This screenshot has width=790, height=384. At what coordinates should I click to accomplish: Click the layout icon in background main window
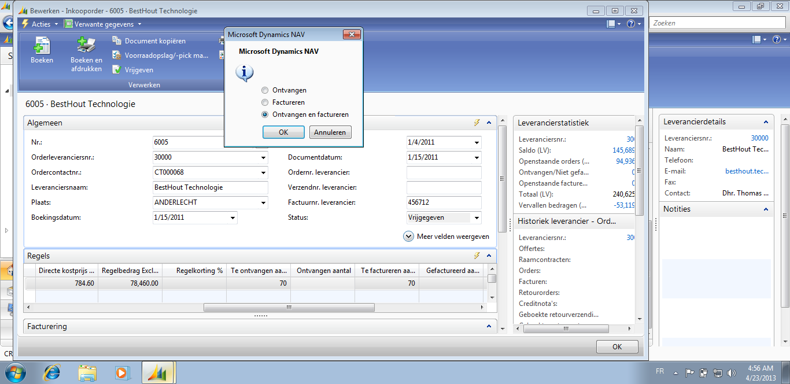coord(756,39)
